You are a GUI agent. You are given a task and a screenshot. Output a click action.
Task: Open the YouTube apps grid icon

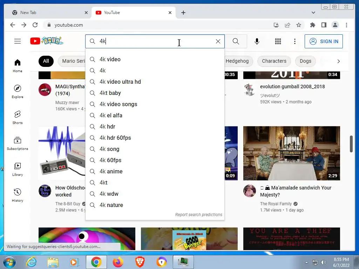coord(278,41)
